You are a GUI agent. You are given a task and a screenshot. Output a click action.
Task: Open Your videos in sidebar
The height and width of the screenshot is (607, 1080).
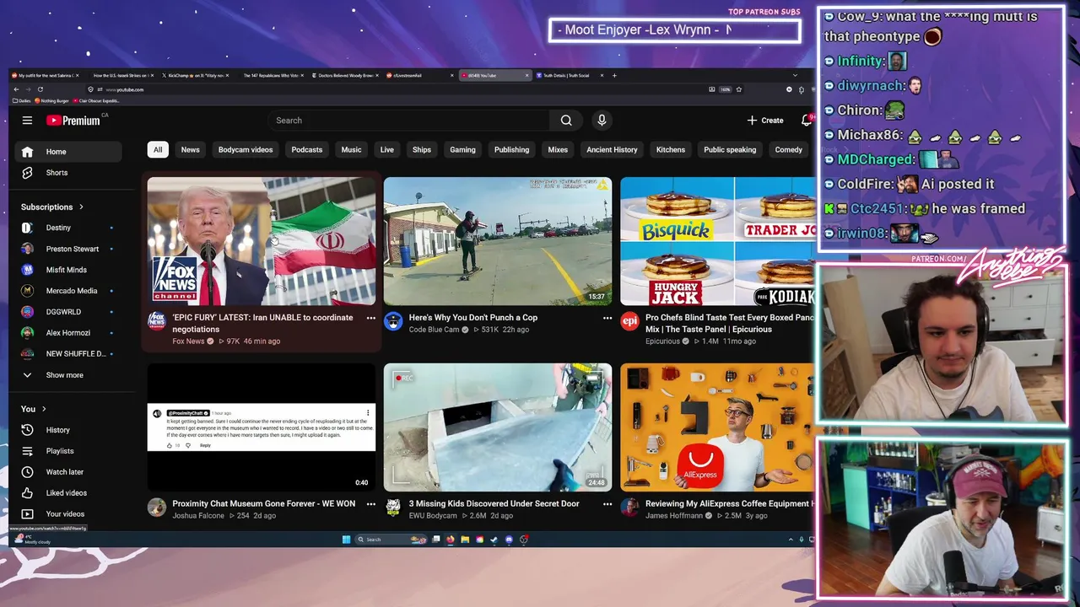pos(69,514)
